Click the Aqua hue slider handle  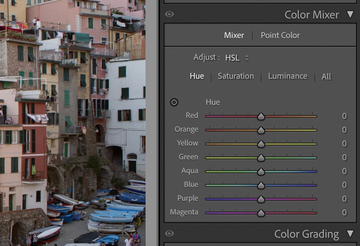pyautogui.click(x=261, y=171)
